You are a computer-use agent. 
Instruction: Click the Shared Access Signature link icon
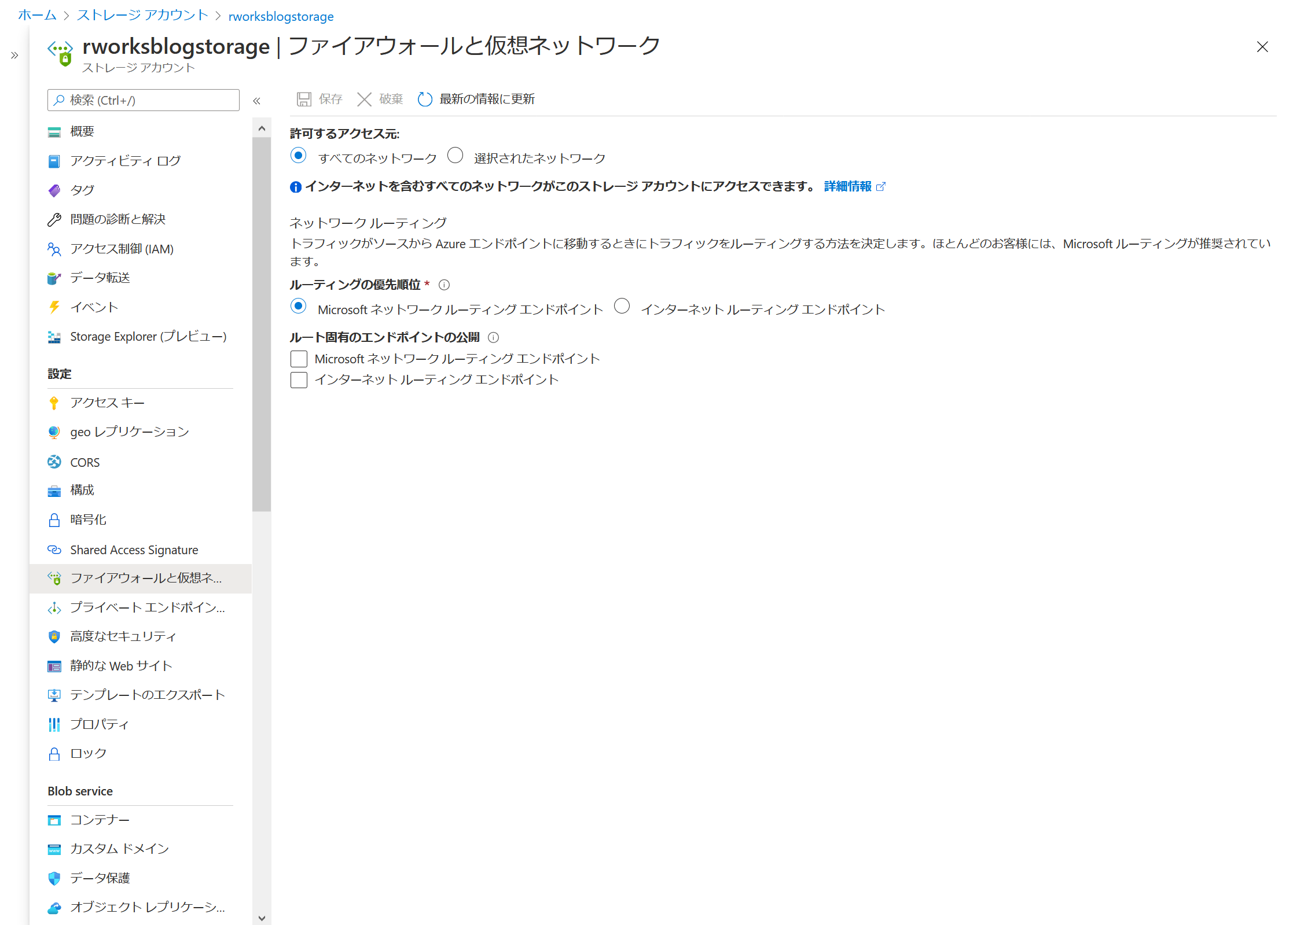[54, 550]
